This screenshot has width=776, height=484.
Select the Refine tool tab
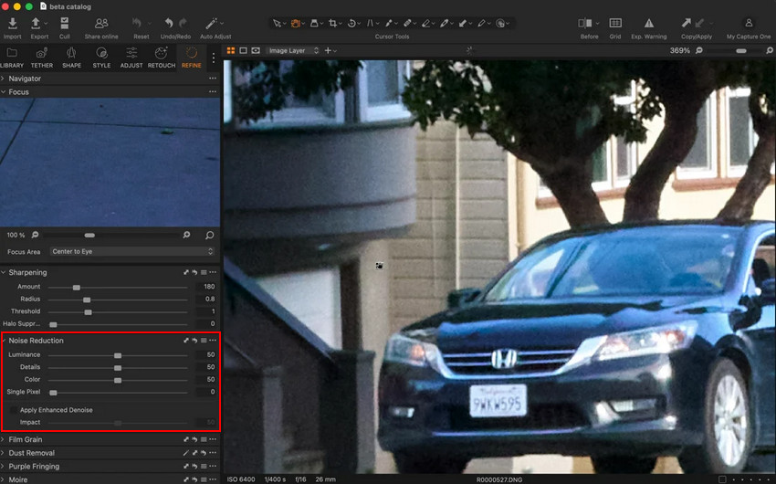pos(191,58)
